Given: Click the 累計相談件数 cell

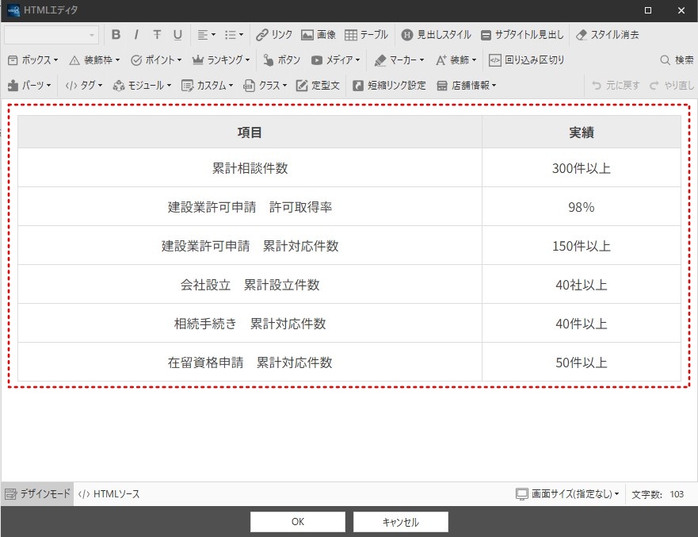Looking at the screenshot, I should click(x=250, y=168).
